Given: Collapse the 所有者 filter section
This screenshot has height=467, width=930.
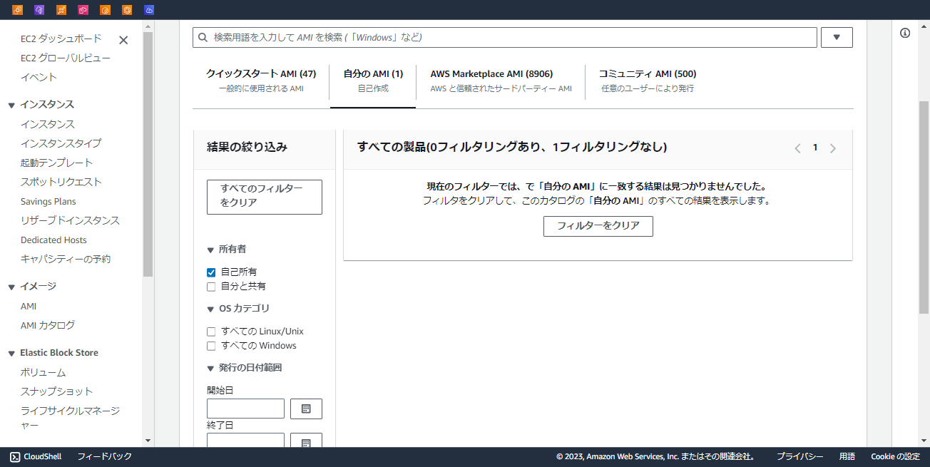Looking at the screenshot, I should point(210,250).
